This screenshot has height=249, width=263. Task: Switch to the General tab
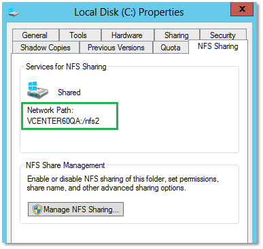point(35,35)
